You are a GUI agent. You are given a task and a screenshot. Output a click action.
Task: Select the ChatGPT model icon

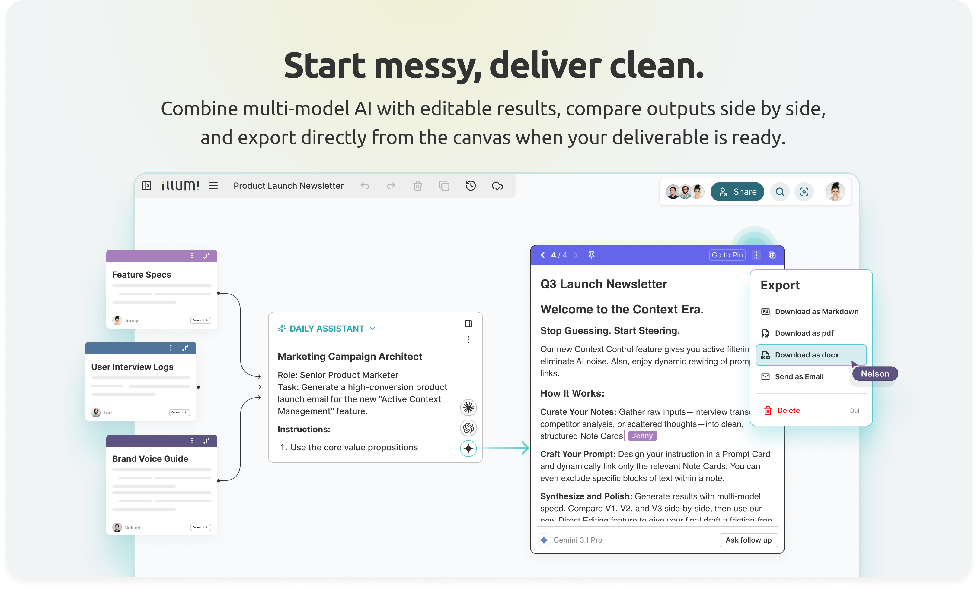[x=468, y=428]
